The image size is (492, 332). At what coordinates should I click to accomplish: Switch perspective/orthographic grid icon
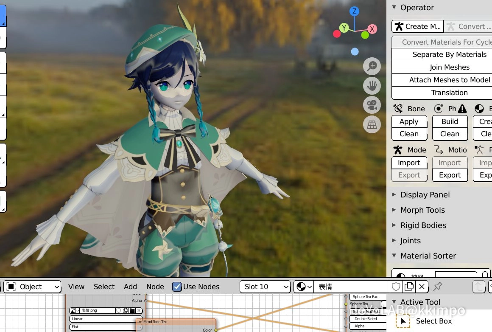point(372,125)
